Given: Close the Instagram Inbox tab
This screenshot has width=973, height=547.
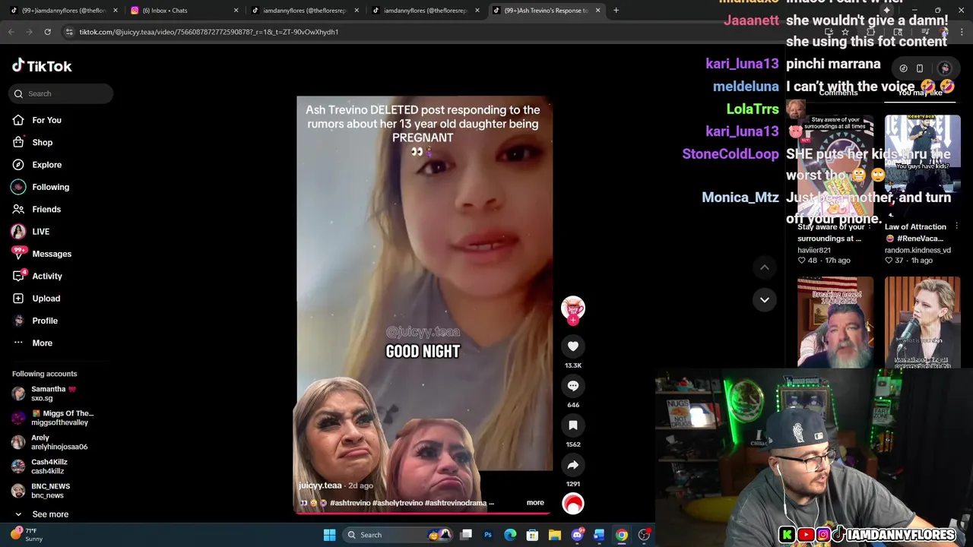Looking at the screenshot, I should (x=236, y=11).
